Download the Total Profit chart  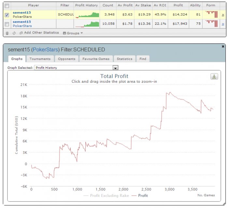(x=214, y=76)
